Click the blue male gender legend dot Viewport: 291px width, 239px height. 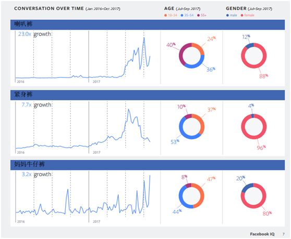pyautogui.click(x=227, y=16)
